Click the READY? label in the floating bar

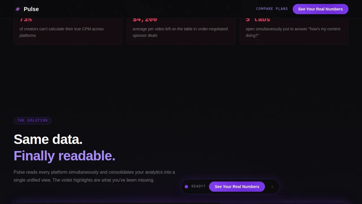click(x=199, y=186)
